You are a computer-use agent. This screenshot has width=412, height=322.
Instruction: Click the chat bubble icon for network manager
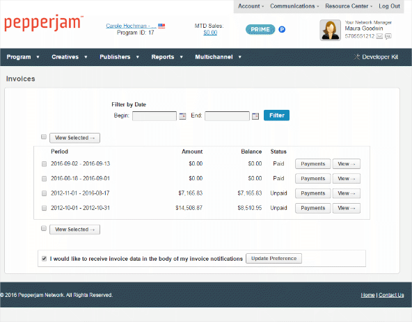[x=388, y=36]
